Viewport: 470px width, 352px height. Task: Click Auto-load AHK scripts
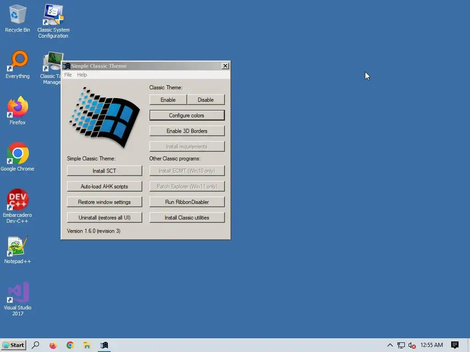click(x=104, y=186)
